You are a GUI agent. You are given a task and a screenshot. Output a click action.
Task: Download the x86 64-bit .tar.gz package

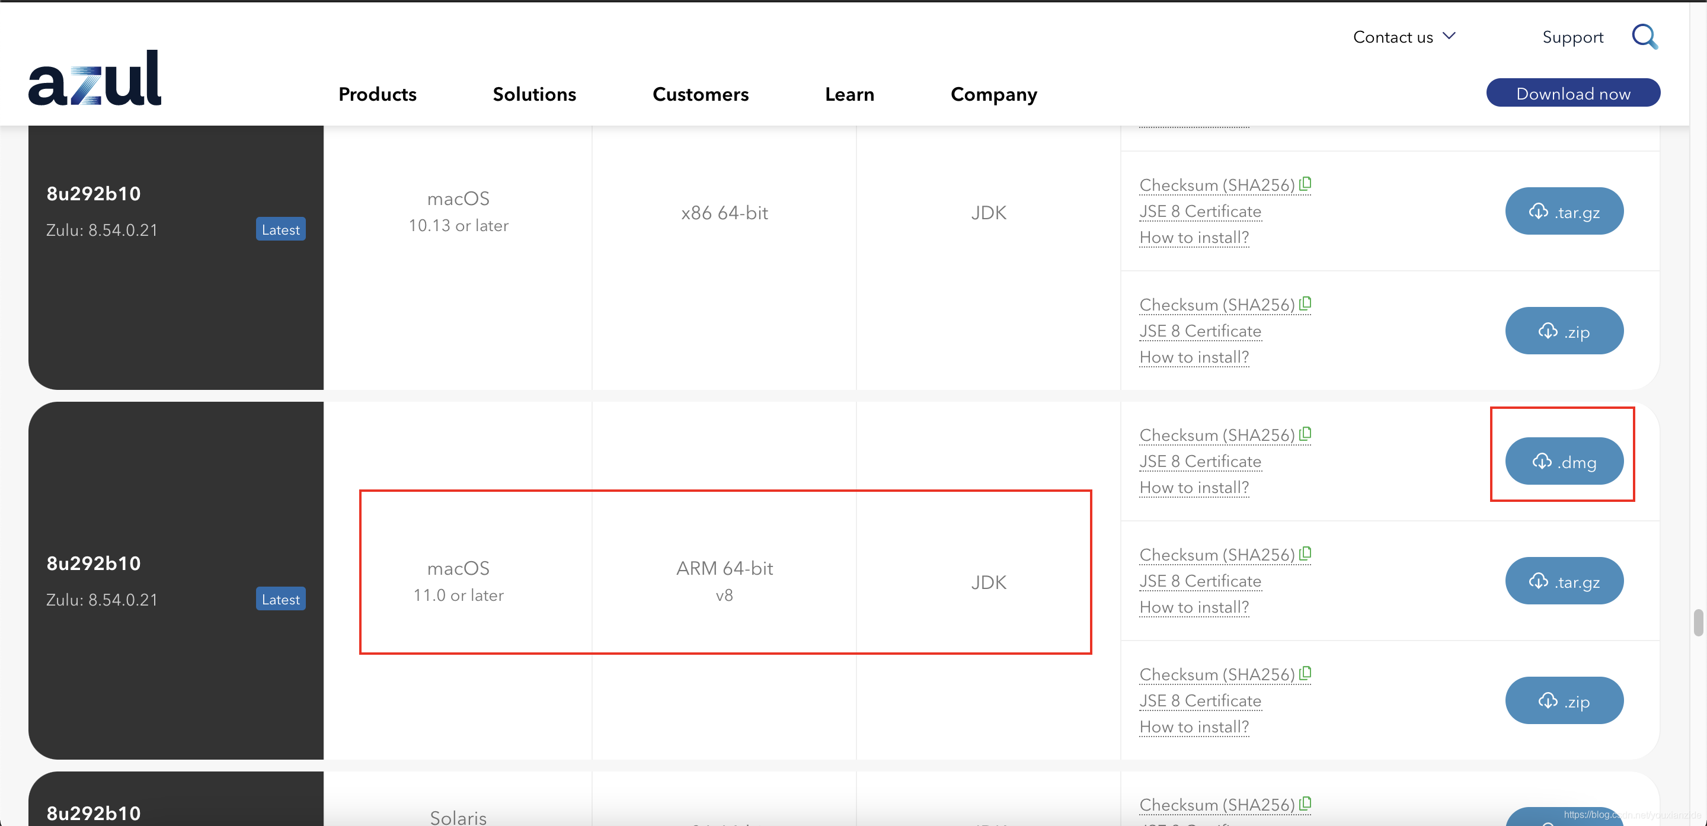click(1564, 212)
